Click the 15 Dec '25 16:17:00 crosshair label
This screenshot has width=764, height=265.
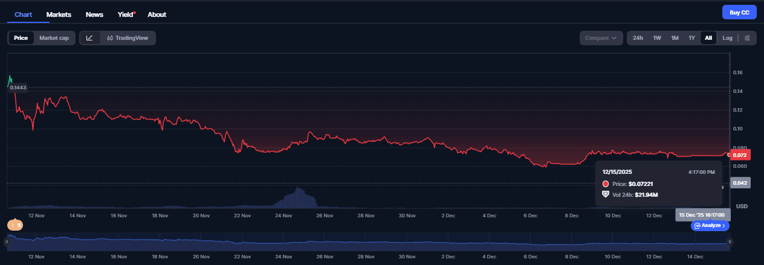[x=703, y=215]
